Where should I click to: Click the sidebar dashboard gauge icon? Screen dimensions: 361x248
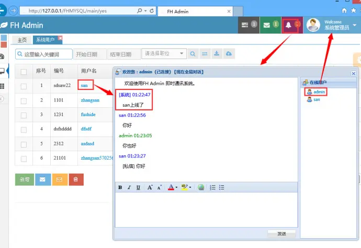[2, 57]
